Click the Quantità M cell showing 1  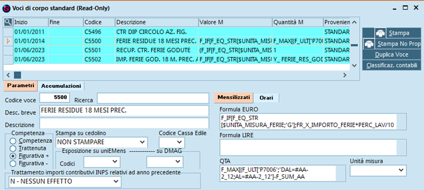pyautogui.click(x=298, y=50)
